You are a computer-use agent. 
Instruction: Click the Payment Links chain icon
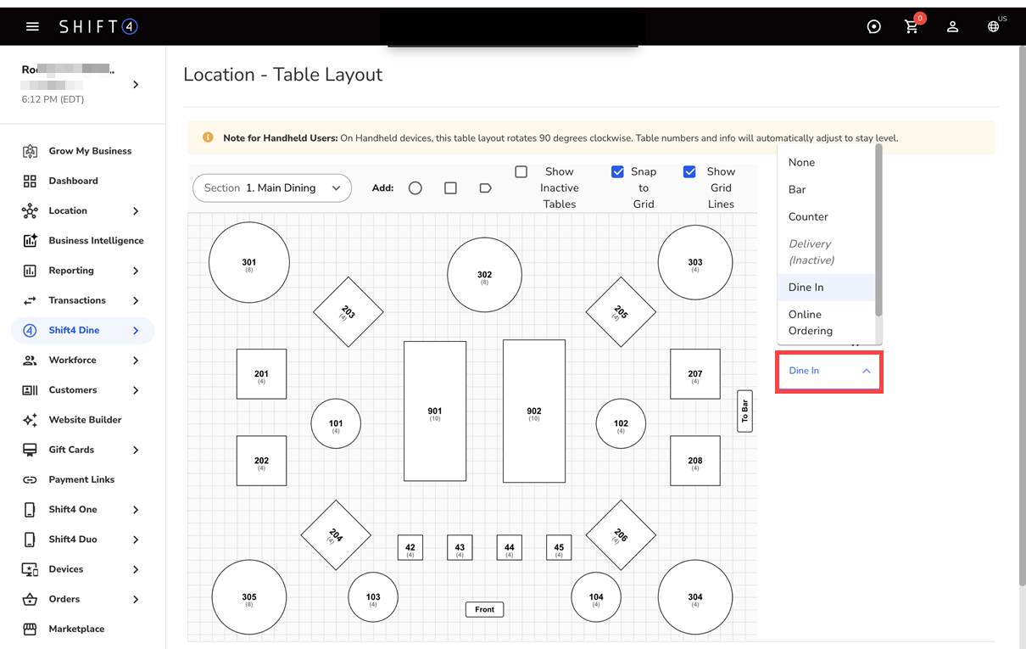click(30, 479)
